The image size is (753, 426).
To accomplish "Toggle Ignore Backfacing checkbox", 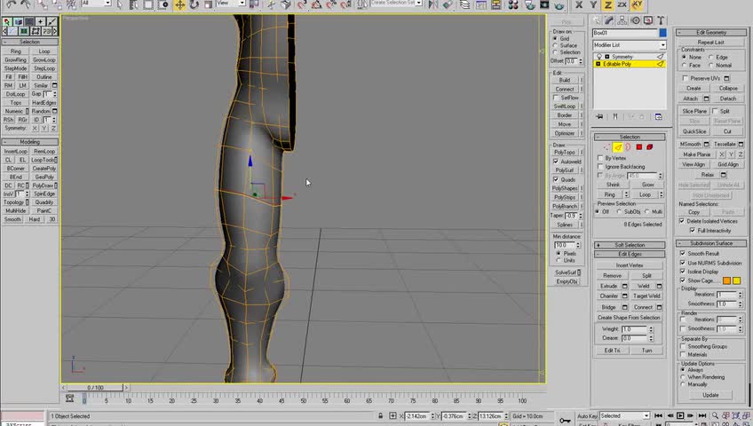I will [601, 167].
